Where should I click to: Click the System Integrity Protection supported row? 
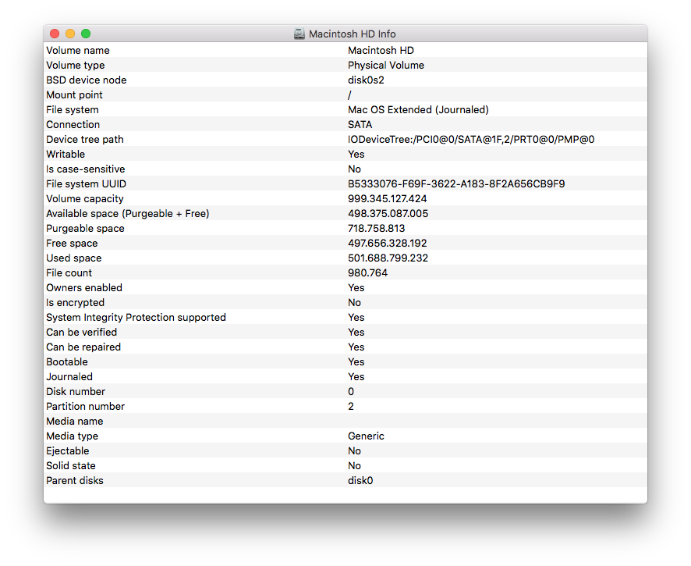click(x=345, y=318)
